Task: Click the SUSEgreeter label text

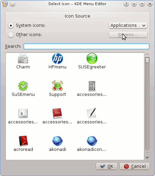Action: pos(92,67)
